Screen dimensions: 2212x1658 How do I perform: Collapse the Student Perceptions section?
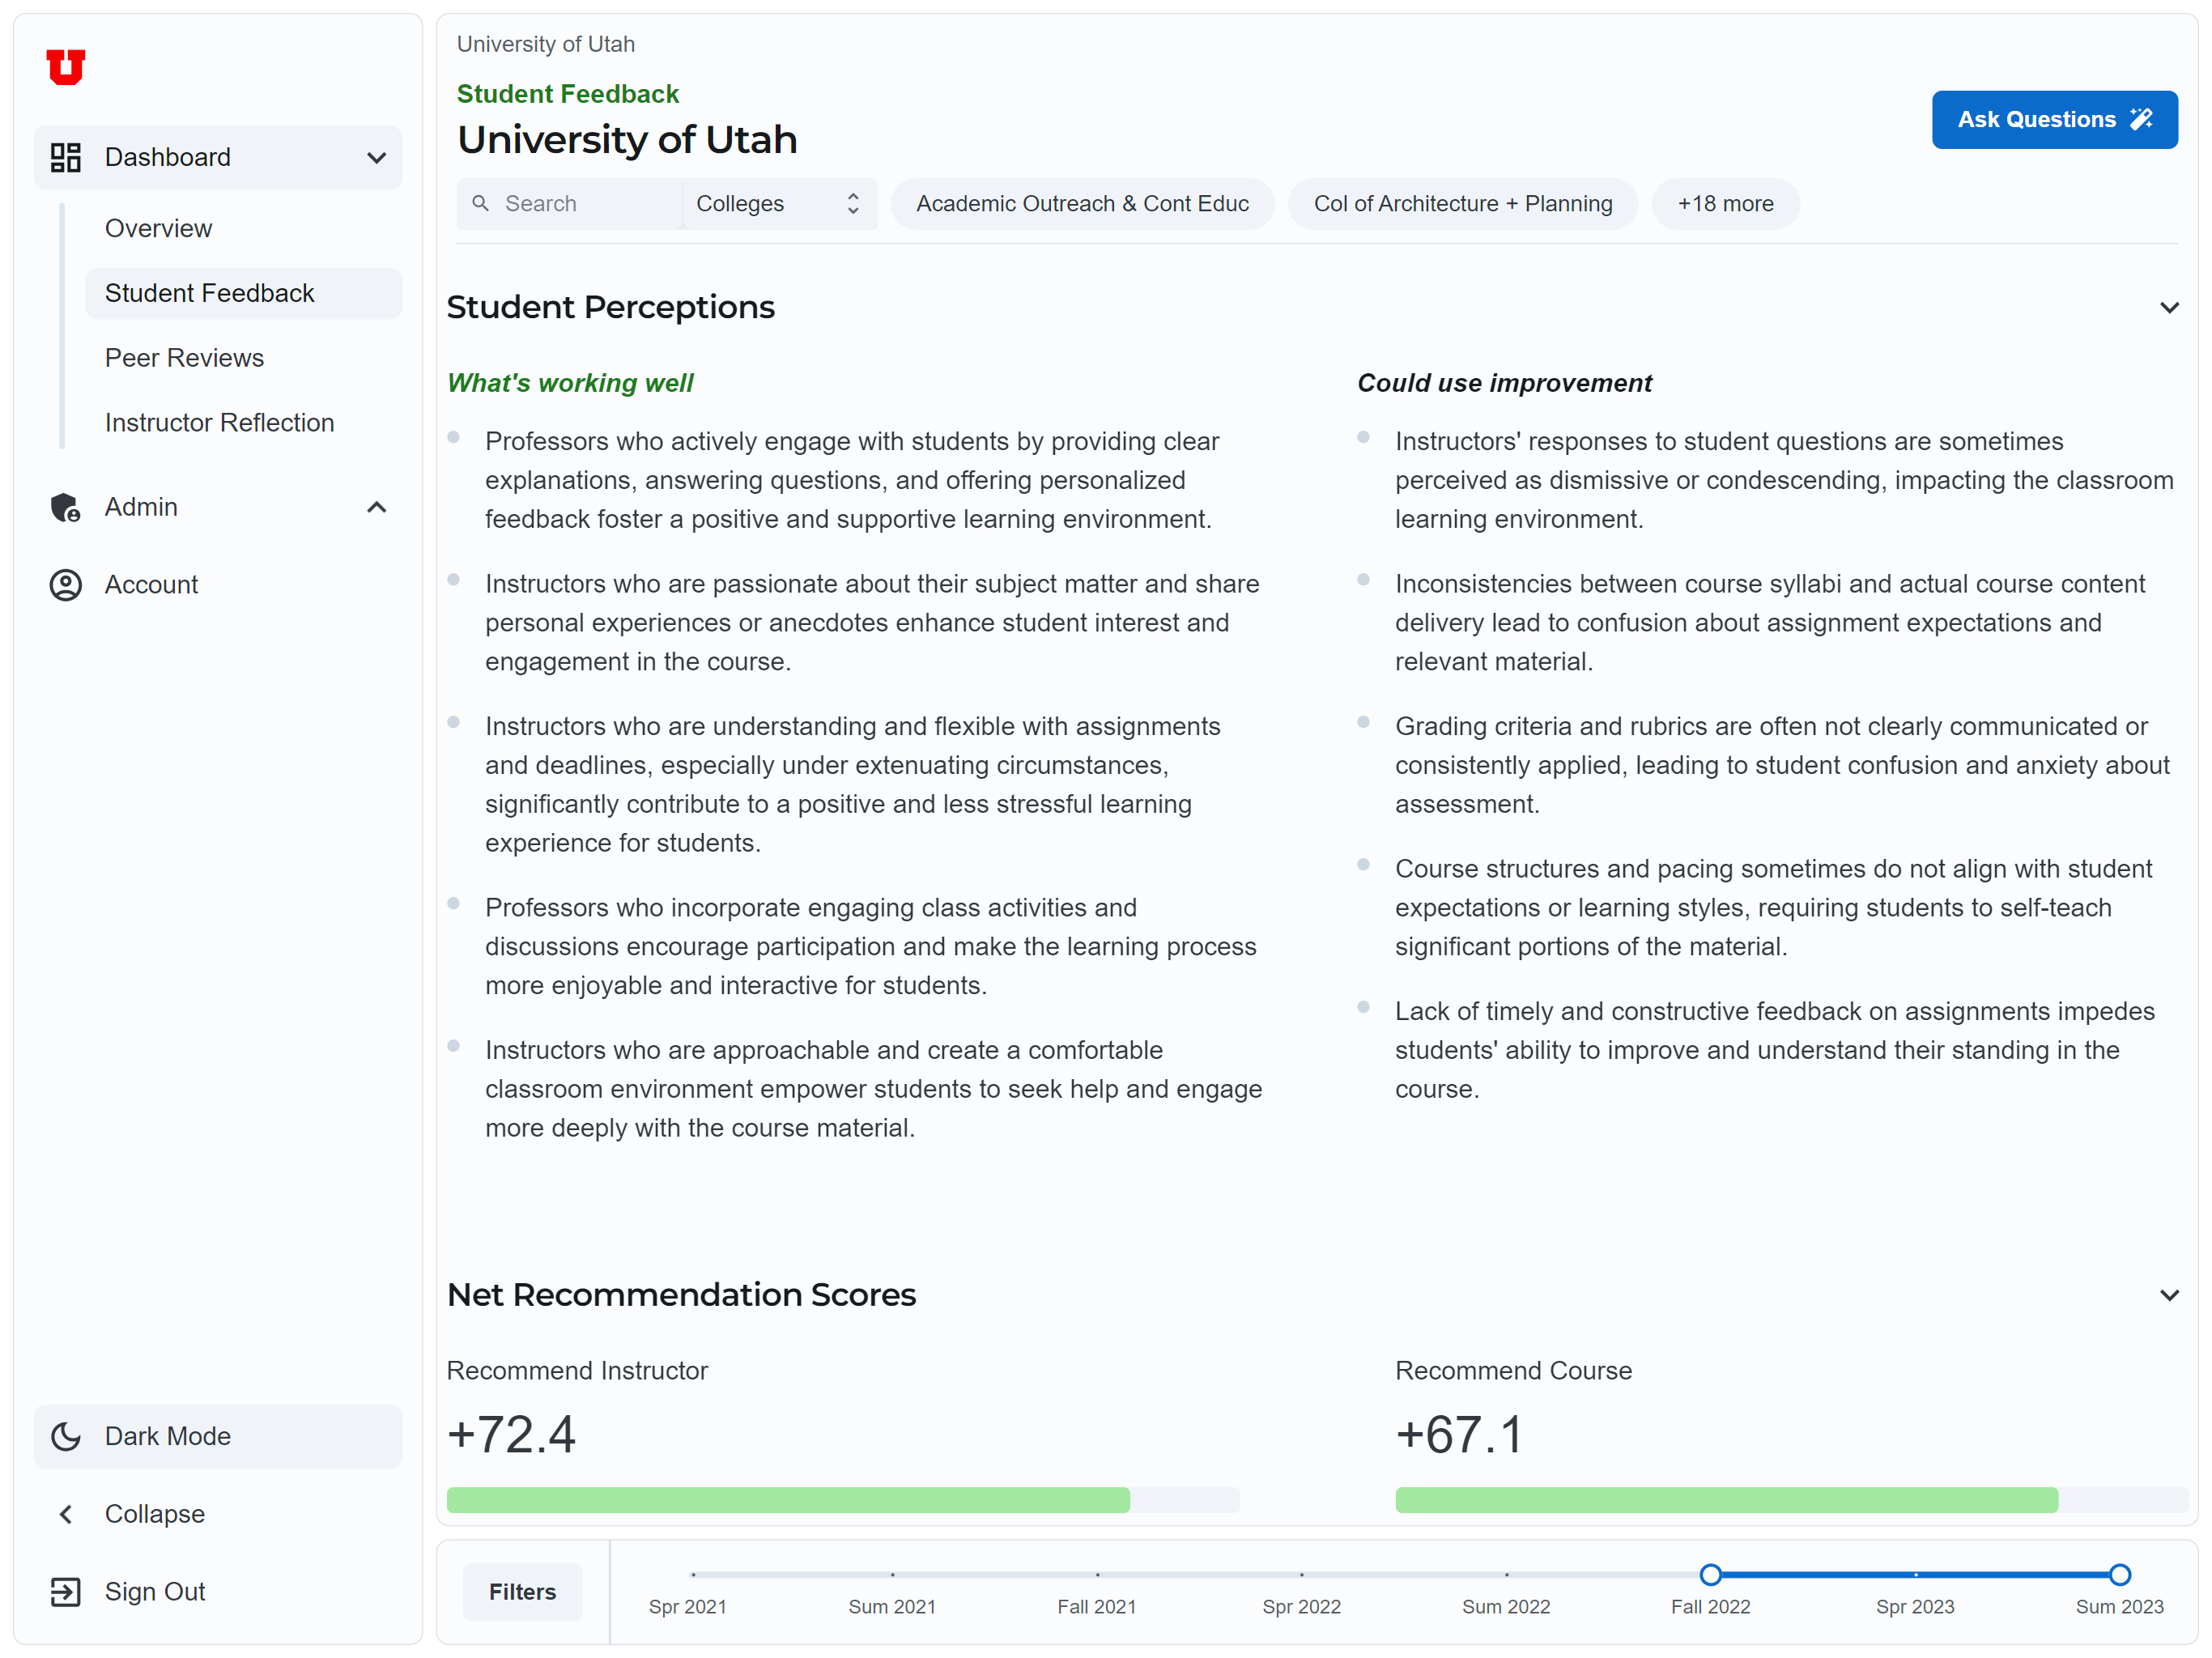coord(2169,307)
